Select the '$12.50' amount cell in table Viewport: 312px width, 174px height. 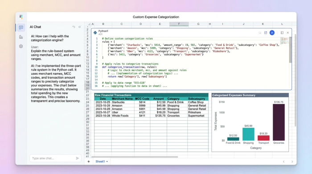[158, 102]
